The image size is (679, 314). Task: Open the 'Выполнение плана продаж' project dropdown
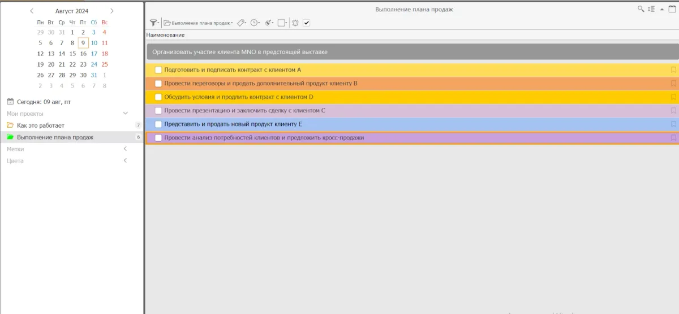coord(198,23)
